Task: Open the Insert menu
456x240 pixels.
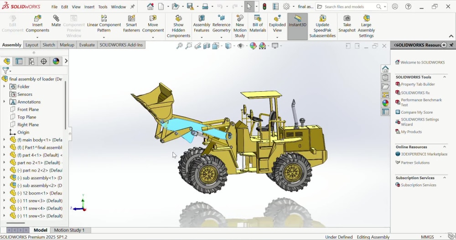Action: [x=89, y=7]
